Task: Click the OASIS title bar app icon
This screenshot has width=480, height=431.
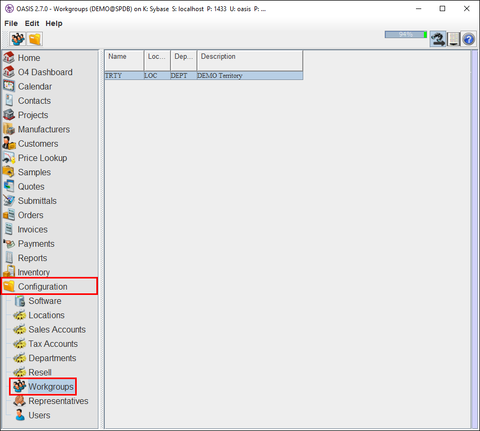Action: point(10,8)
